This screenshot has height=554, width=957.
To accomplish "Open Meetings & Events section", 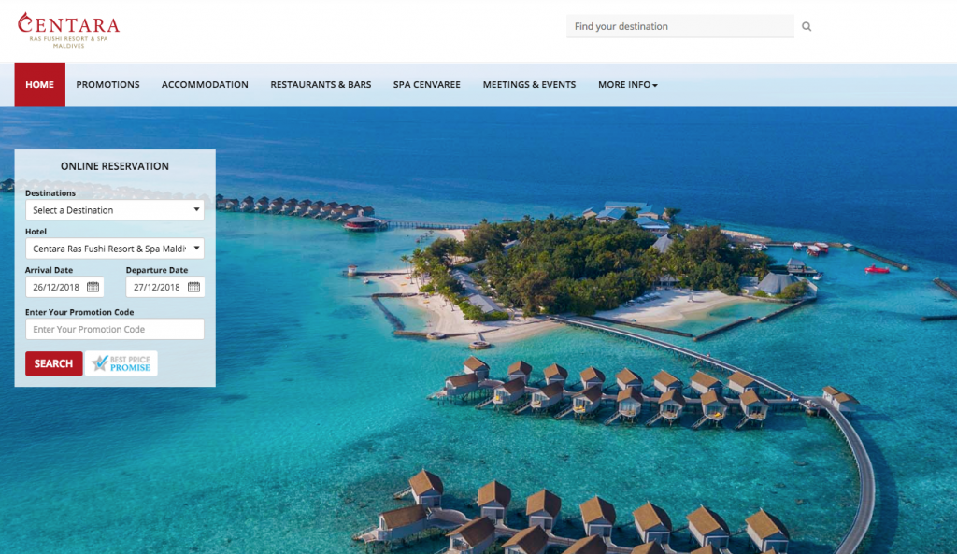I will tap(529, 85).
